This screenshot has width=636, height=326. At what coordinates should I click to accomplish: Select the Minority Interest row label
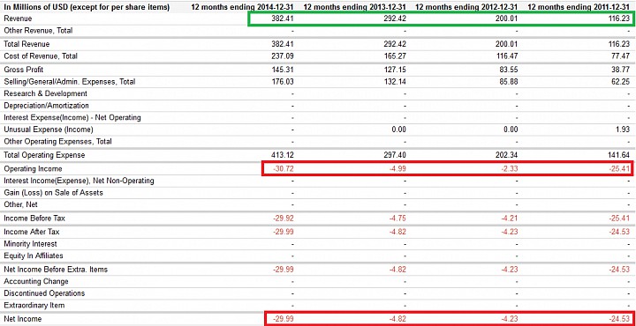pyautogui.click(x=30, y=244)
